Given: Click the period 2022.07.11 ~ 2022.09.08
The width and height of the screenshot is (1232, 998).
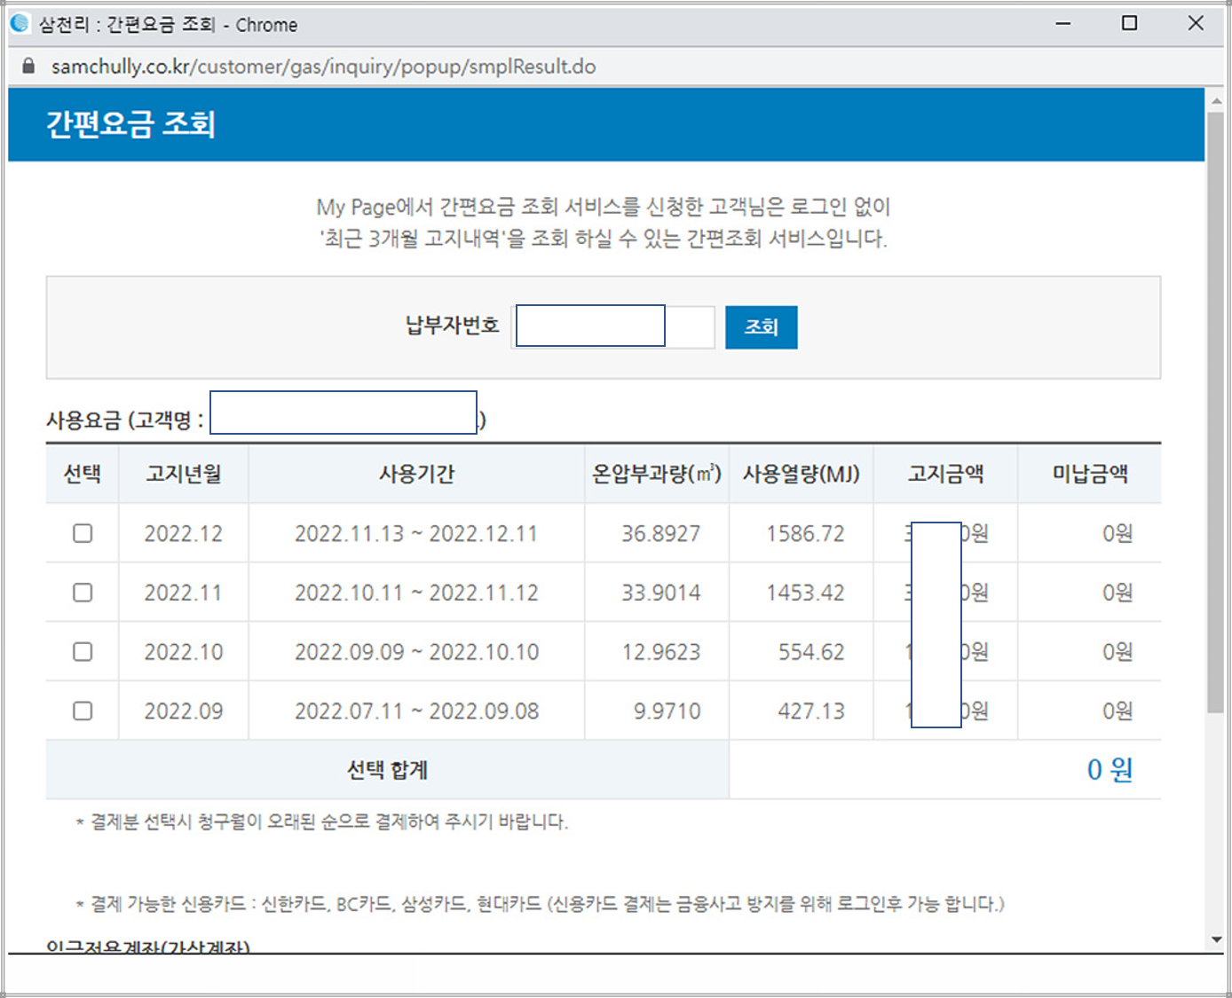Looking at the screenshot, I should (416, 711).
